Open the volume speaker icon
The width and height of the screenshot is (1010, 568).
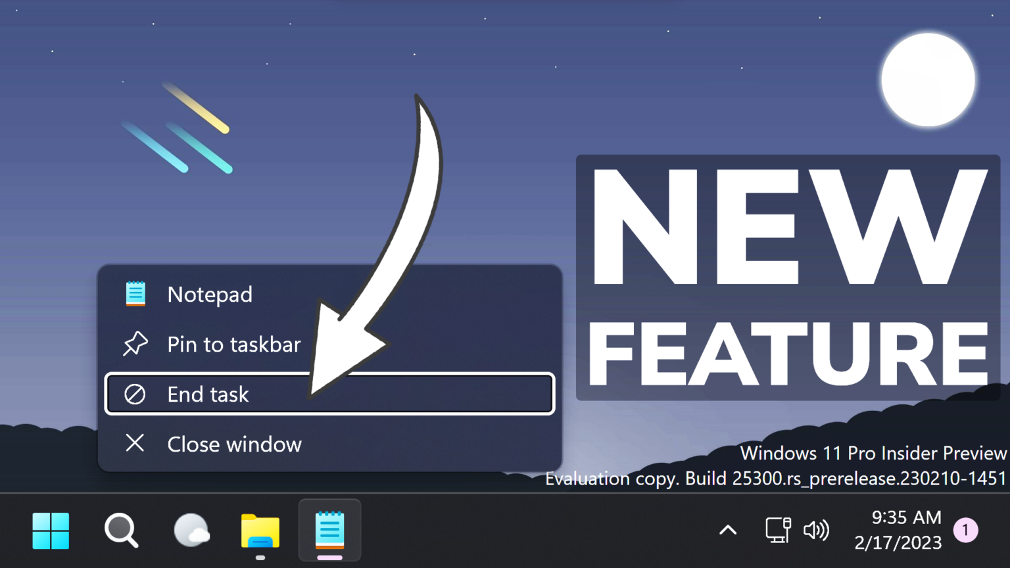point(816,530)
